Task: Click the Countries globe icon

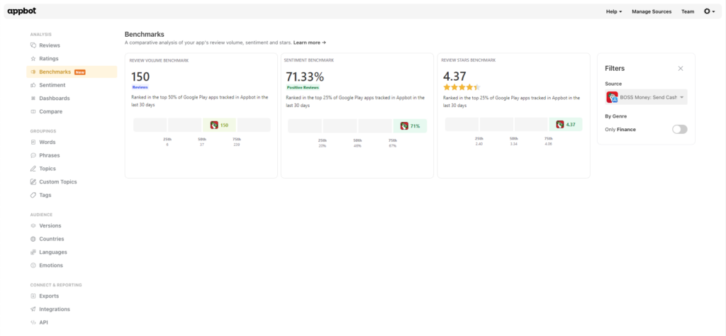Action: click(x=33, y=239)
